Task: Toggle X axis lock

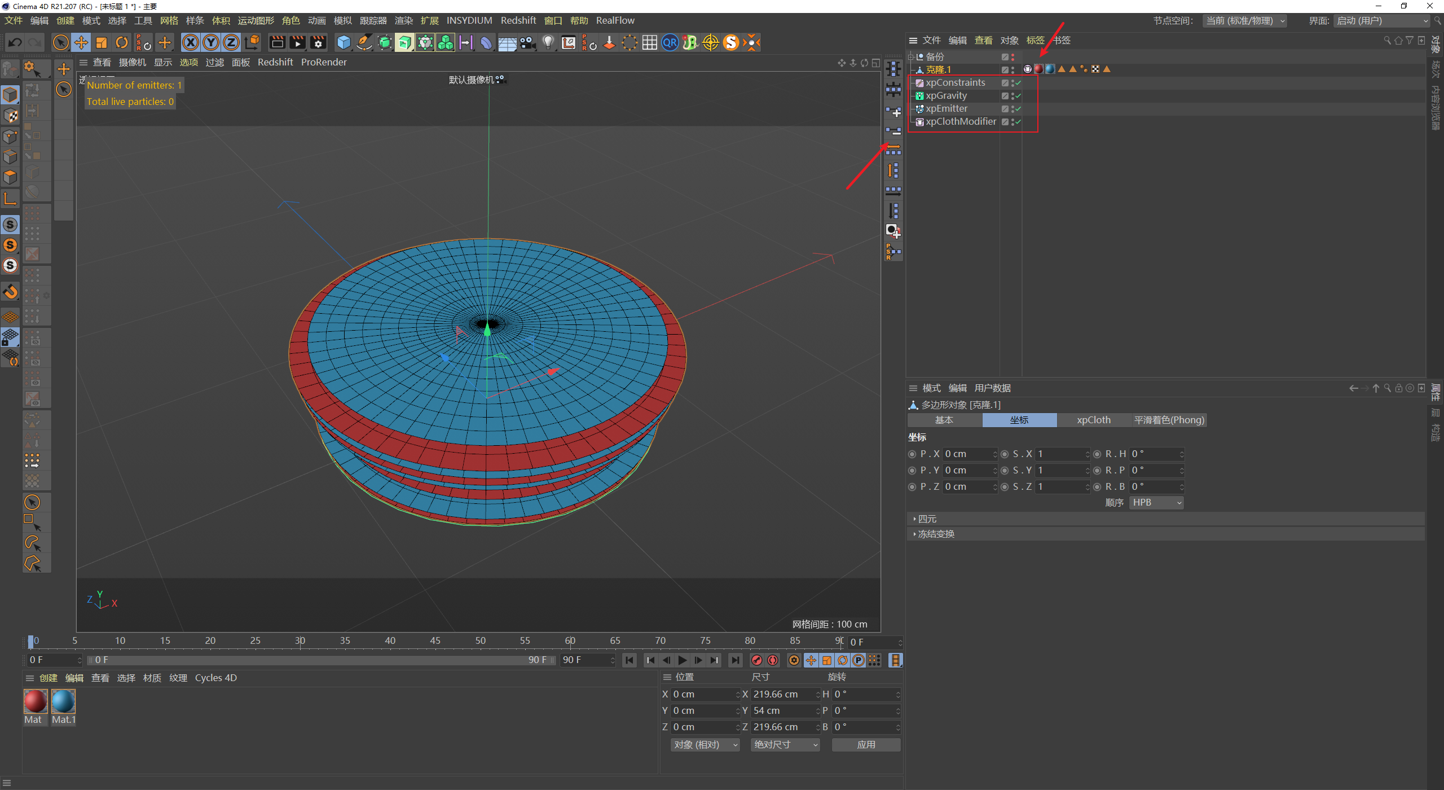Action: click(191, 42)
